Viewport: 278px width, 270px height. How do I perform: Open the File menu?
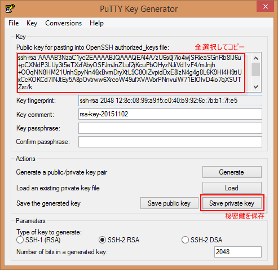[x=14, y=23]
